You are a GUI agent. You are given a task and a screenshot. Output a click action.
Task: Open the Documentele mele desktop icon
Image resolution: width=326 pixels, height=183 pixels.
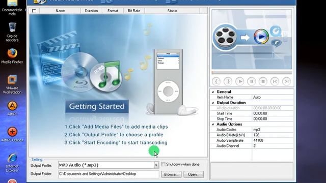(12, 8)
